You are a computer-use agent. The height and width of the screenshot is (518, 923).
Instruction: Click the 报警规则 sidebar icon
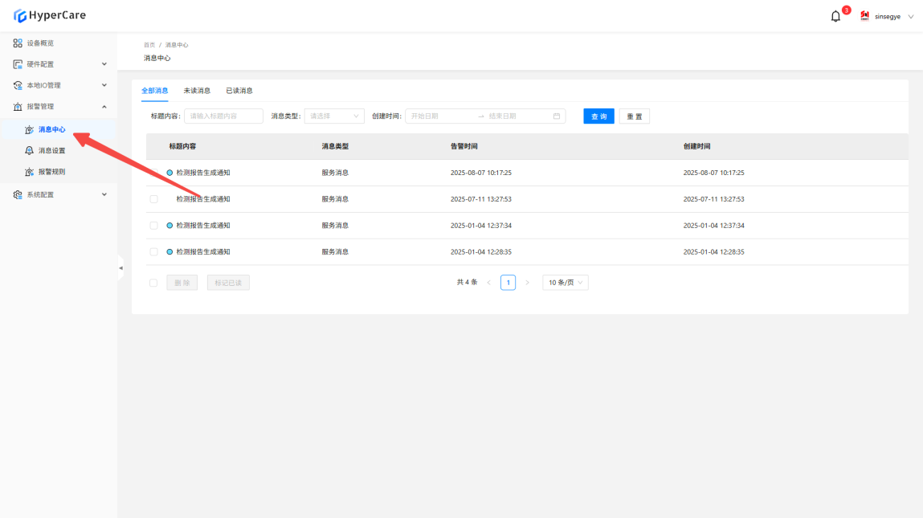(30, 172)
